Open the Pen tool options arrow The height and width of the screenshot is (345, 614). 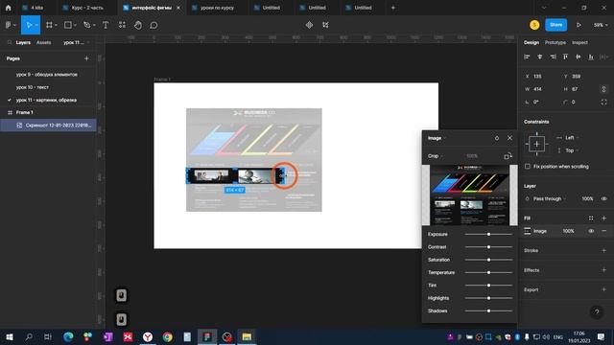pyautogui.click(x=94, y=26)
